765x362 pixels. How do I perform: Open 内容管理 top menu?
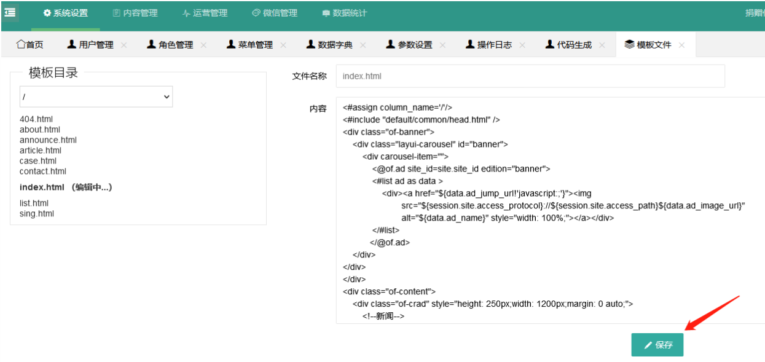(x=135, y=13)
